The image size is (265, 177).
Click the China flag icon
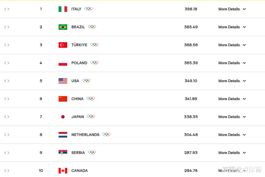click(x=63, y=99)
